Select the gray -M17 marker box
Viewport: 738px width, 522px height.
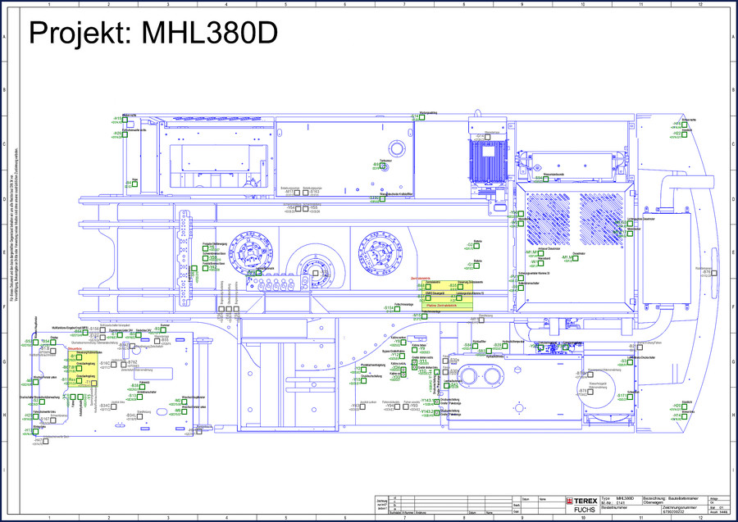point(297,193)
